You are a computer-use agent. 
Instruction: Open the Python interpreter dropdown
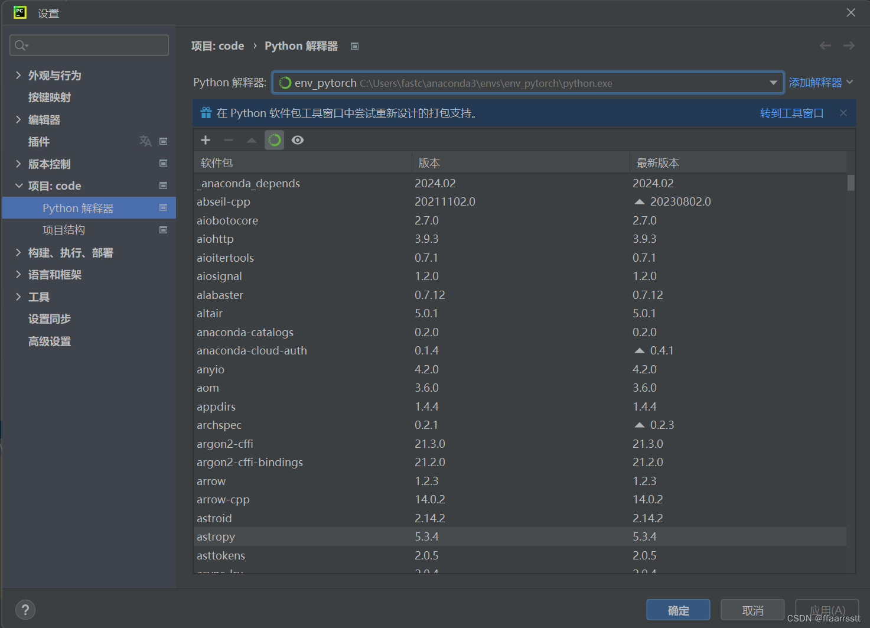point(773,83)
